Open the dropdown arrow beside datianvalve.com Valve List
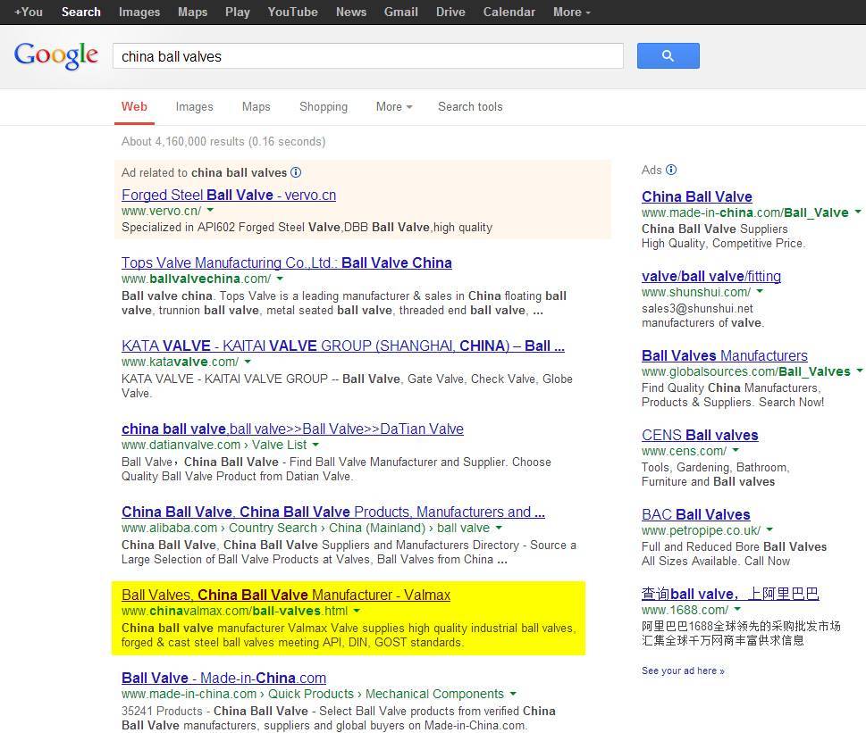The width and height of the screenshot is (866, 733). click(x=315, y=445)
